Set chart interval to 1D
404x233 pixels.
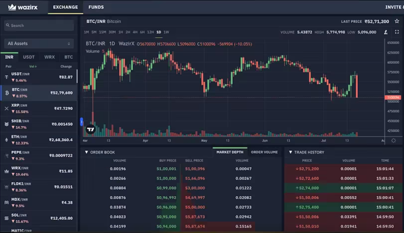(x=159, y=32)
